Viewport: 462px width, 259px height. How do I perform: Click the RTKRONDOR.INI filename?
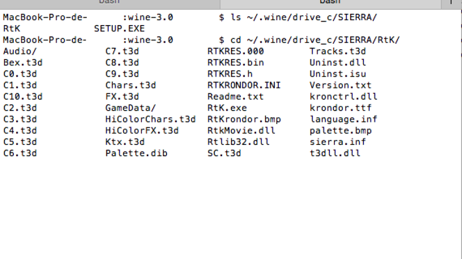pos(244,85)
